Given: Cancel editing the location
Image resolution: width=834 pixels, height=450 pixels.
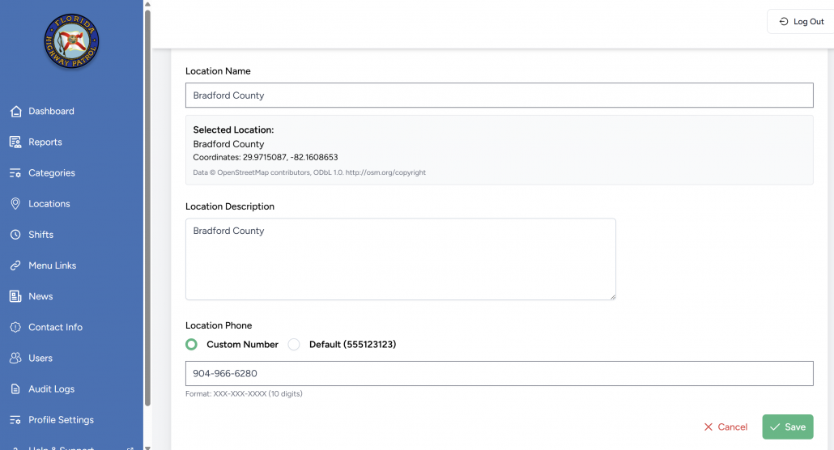Looking at the screenshot, I should coord(725,427).
